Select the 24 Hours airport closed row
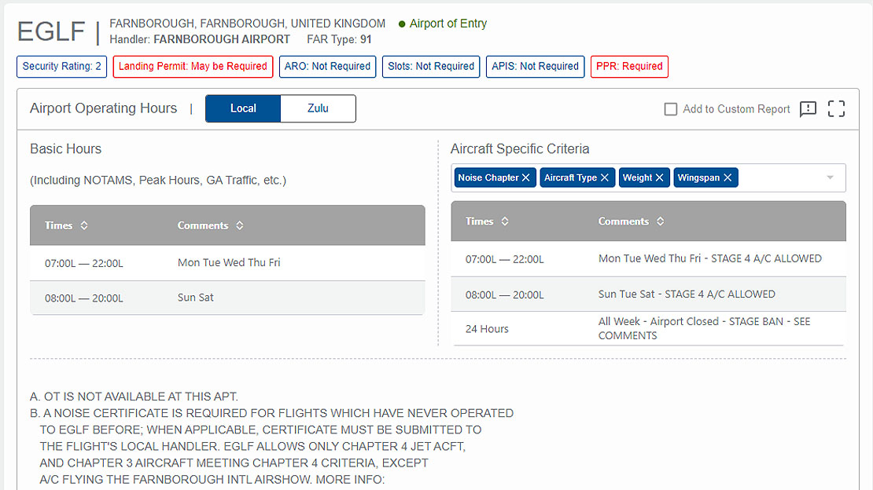This screenshot has height=490, width=873. tap(647, 328)
